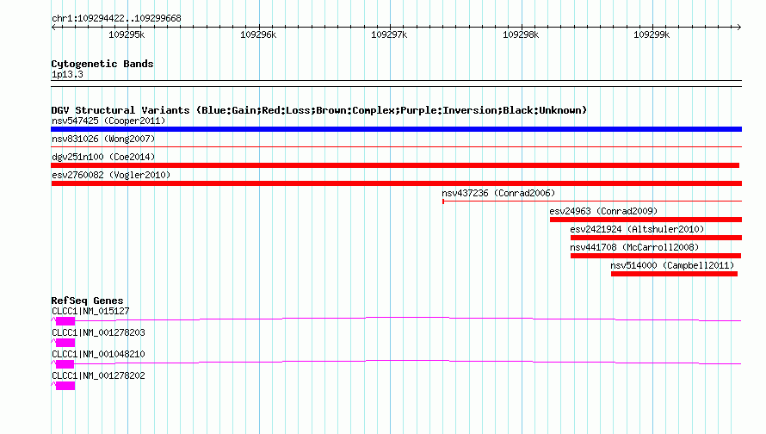Open the nsv547425 (Cooper2011) variant label
This screenshot has width=766, height=434.
[x=108, y=121]
